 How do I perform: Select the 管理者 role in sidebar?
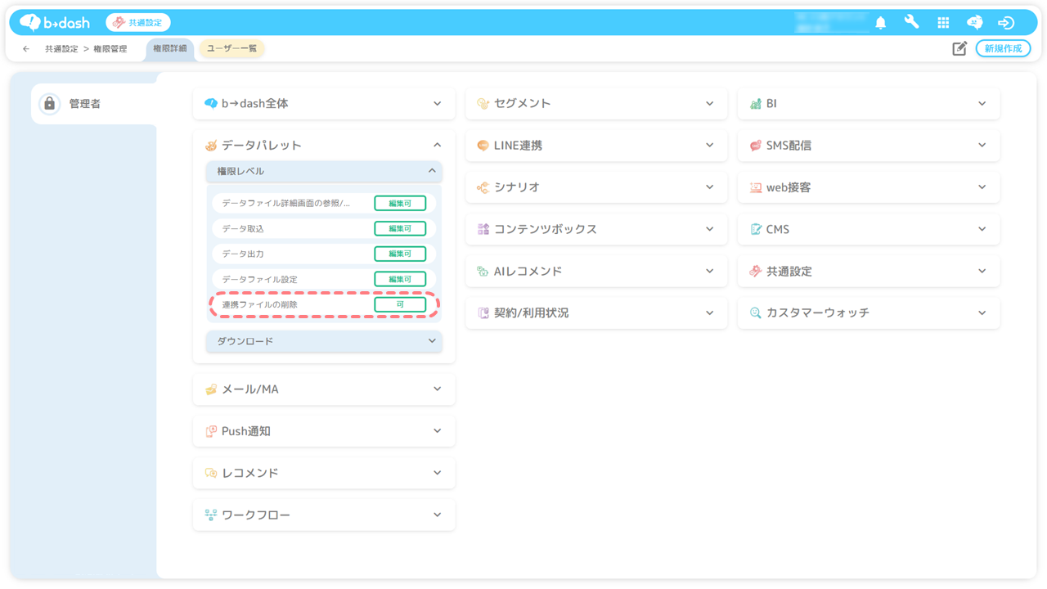point(84,104)
